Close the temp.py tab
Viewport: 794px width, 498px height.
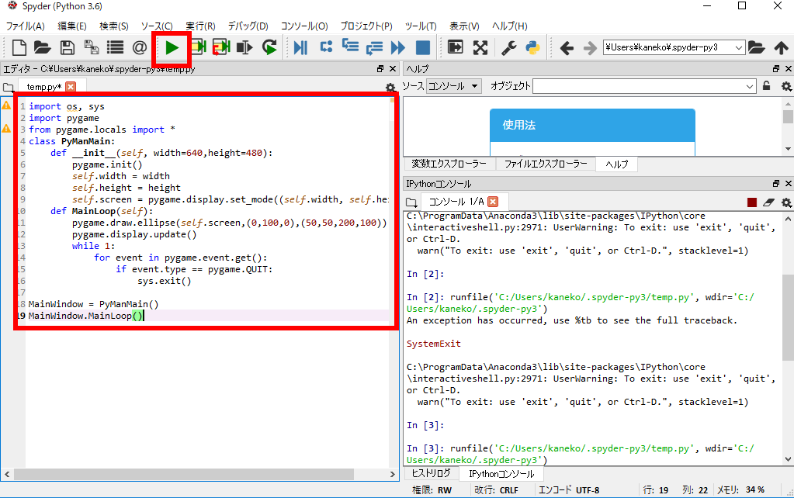pyautogui.click(x=71, y=87)
